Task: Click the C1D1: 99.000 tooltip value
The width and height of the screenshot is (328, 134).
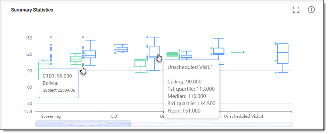Action: pos(57,76)
